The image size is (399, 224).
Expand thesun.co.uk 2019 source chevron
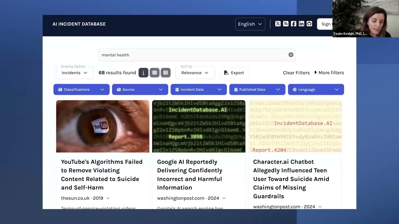tap(108, 198)
